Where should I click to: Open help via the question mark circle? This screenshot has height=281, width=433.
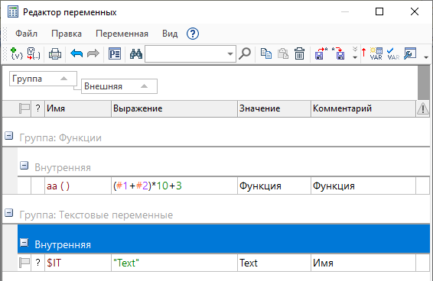[193, 34]
